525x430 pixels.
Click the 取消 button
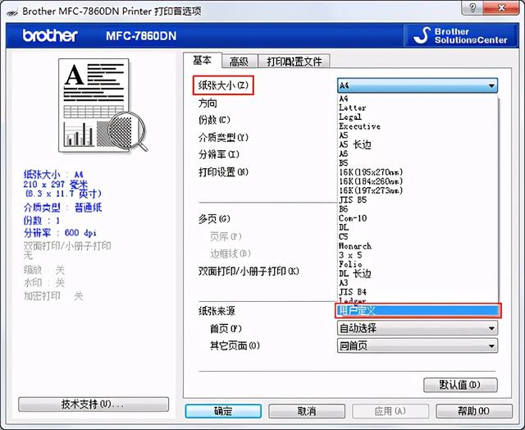(306, 411)
